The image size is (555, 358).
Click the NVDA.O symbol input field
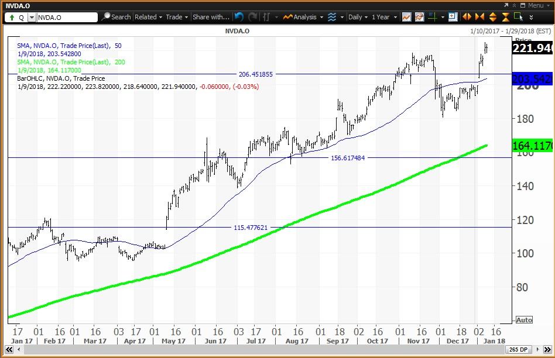click(67, 18)
